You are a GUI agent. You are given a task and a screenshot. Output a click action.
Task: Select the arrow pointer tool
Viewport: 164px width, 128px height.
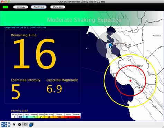(14, 125)
